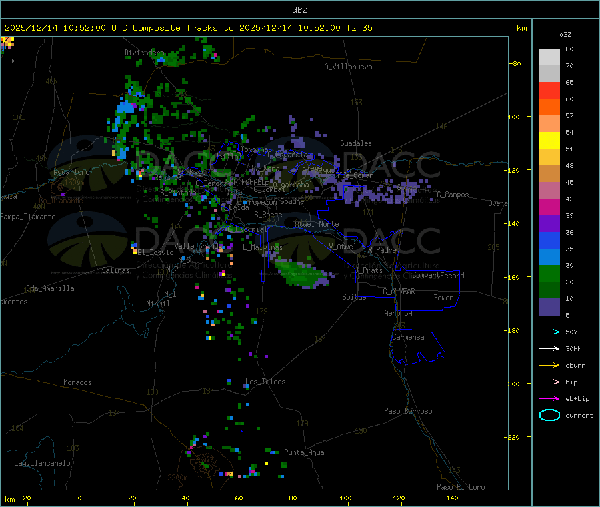Click the 'Carmensa' map label

click(408, 337)
